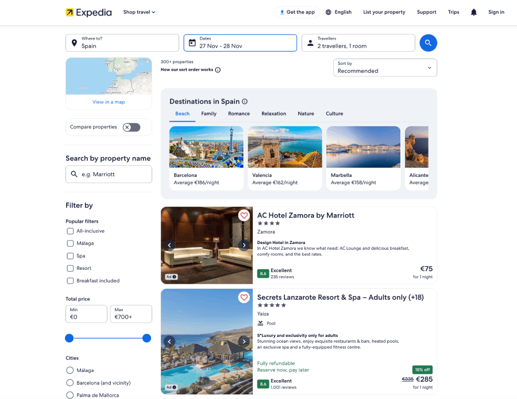This screenshot has width=517, height=399.
Task: Check the Spa filter
Action: point(70,256)
